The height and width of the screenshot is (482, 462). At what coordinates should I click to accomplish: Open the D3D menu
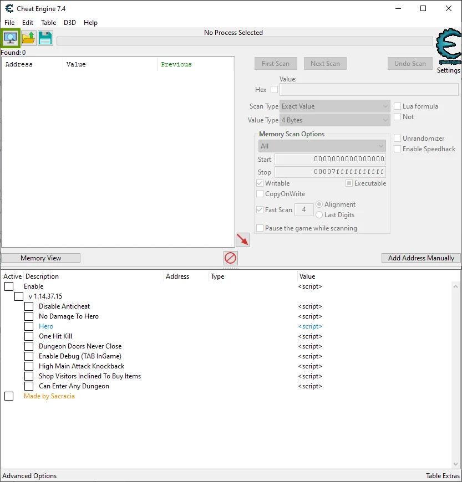70,23
